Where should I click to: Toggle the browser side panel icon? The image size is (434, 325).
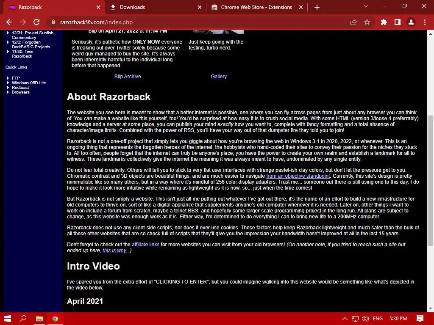click(398, 22)
